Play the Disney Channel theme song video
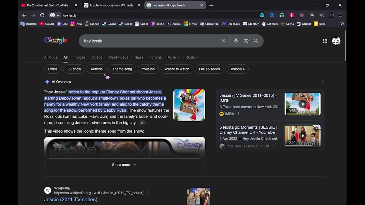 pyautogui.click(x=125, y=147)
